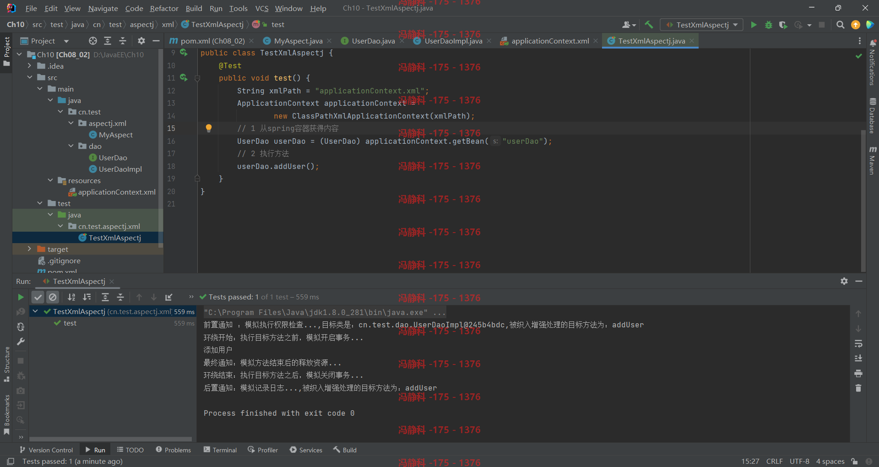Open the Notifications side panel
The width and height of the screenshot is (879, 467).
click(x=873, y=62)
